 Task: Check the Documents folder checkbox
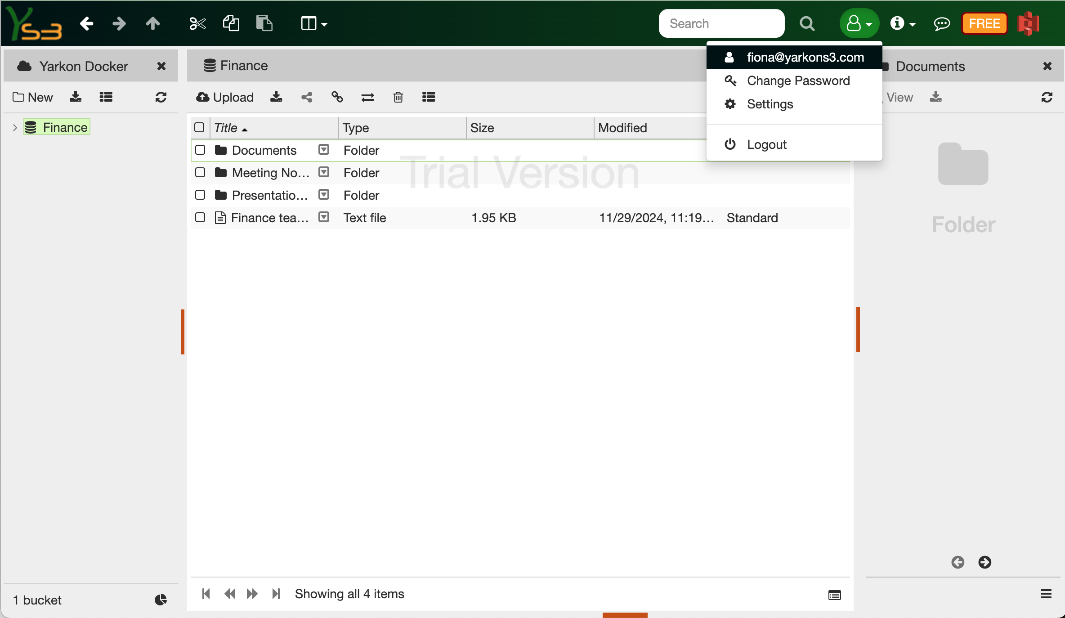200,150
